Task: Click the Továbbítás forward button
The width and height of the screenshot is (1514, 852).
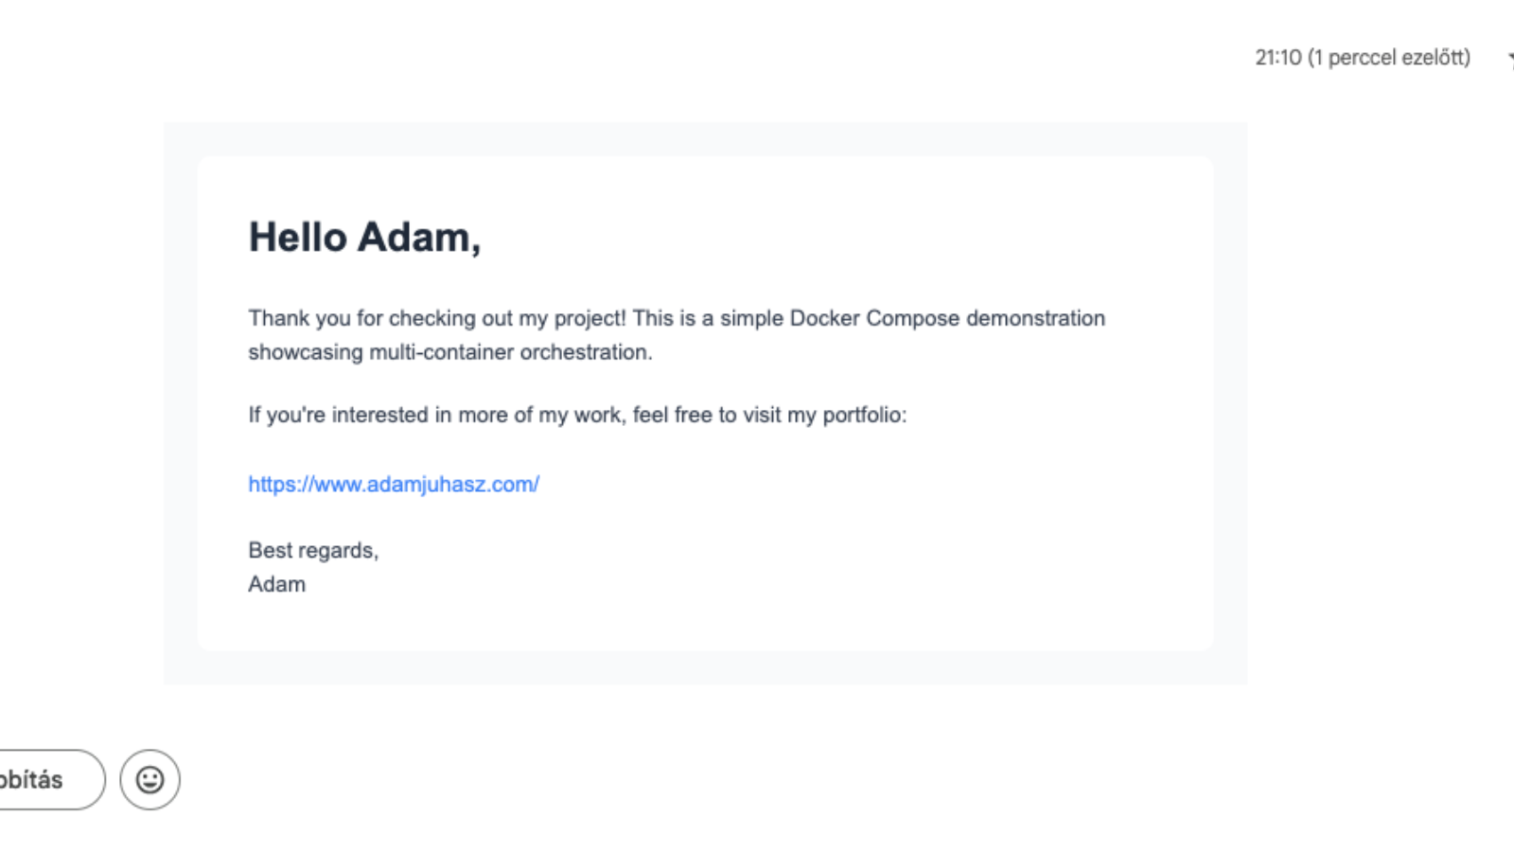Action: [38, 779]
